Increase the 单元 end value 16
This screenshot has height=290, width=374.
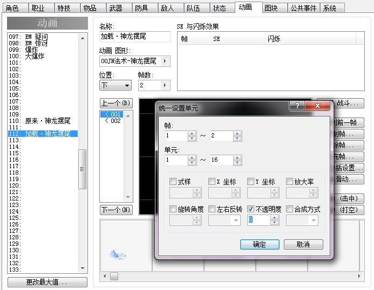[x=237, y=158]
